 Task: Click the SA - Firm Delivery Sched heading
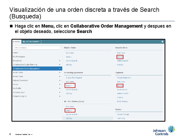[x=74, y=101]
